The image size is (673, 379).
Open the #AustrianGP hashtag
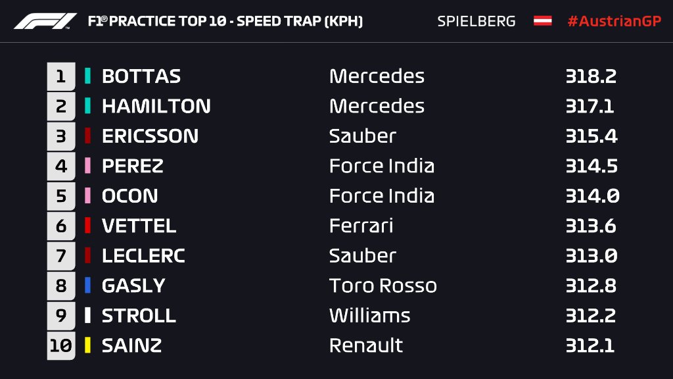pos(615,21)
